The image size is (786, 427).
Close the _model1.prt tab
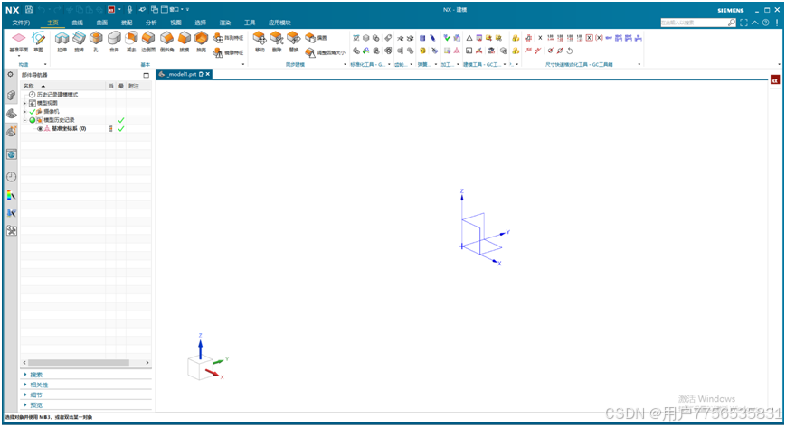point(207,74)
